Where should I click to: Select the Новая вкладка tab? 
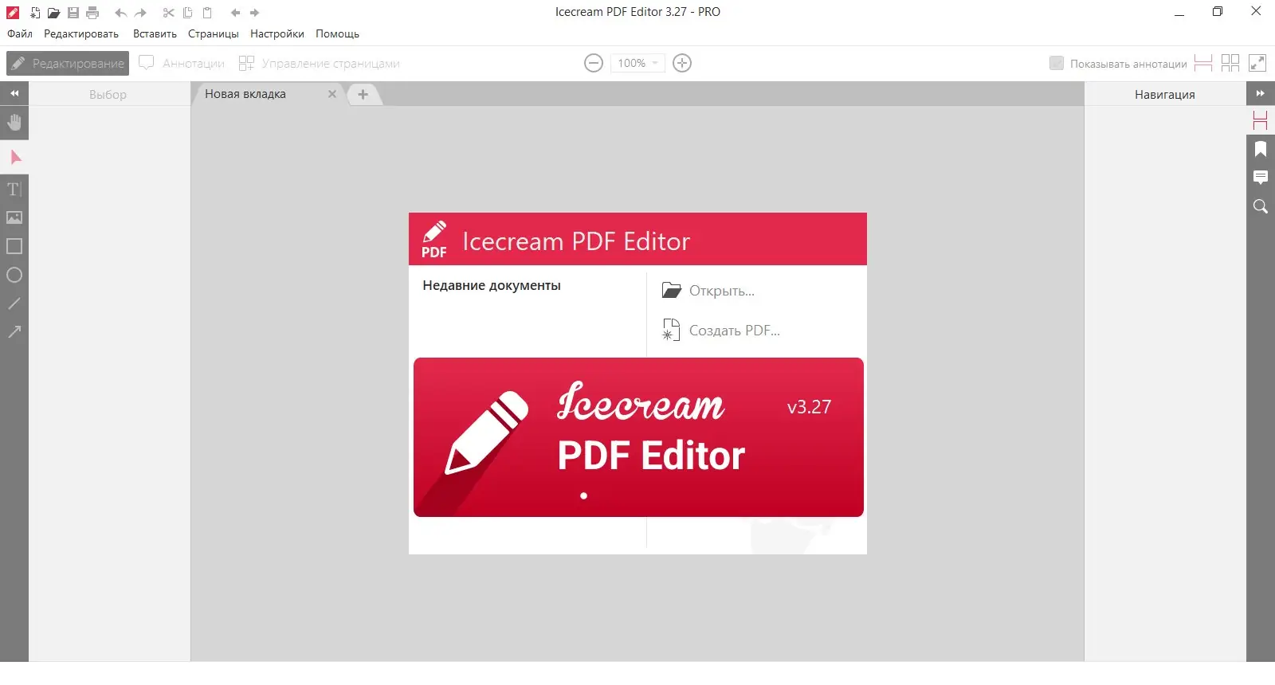pos(245,94)
